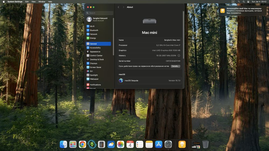Go back using the left chevron
Viewport: 269px width, 151px height.
tap(118, 7)
